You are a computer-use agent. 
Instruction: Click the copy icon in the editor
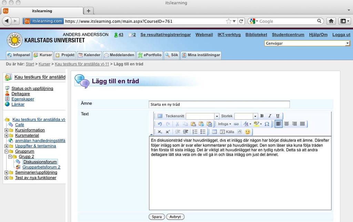pyautogui.click(x=185, y=124)
